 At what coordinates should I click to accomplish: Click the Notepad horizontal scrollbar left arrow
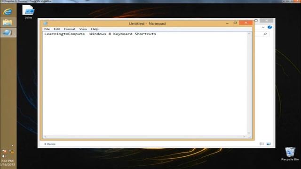pyautogui.click(x=45, y=137)
